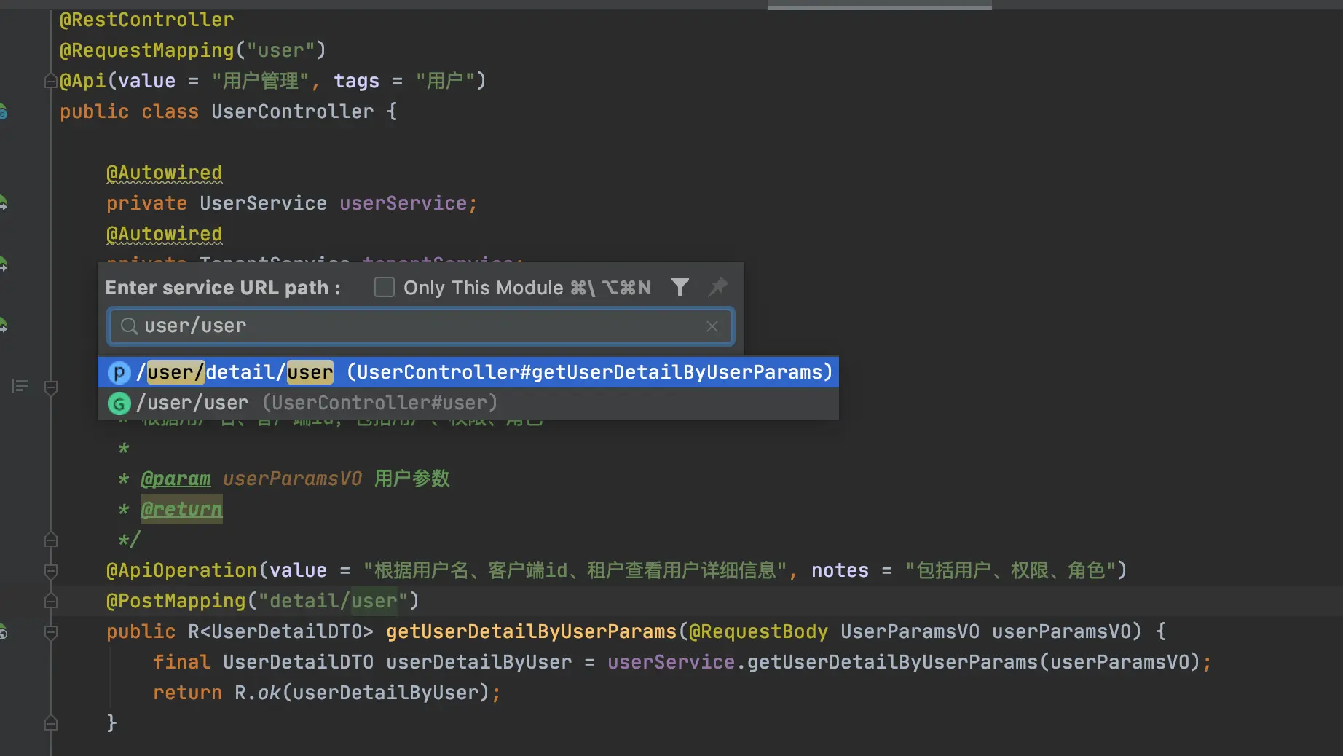The image size is (1343, 756).
Task: Click the @RequestMapping annotation text
Action: point(146,50)
